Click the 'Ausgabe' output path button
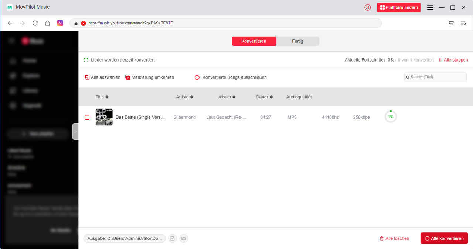The image size is (473, 249). point(125,238)
